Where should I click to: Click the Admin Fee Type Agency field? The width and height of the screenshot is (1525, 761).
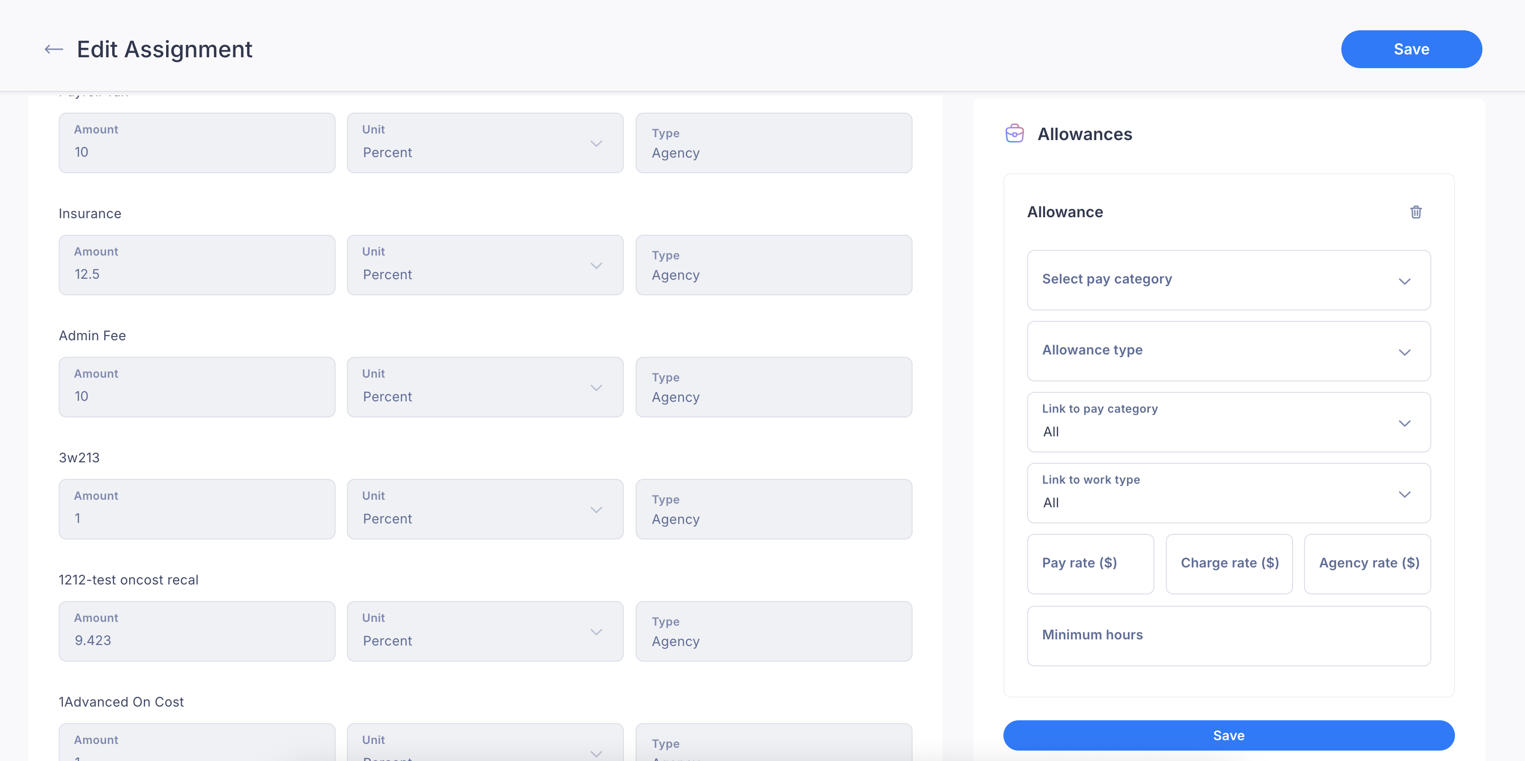(774, 387)
